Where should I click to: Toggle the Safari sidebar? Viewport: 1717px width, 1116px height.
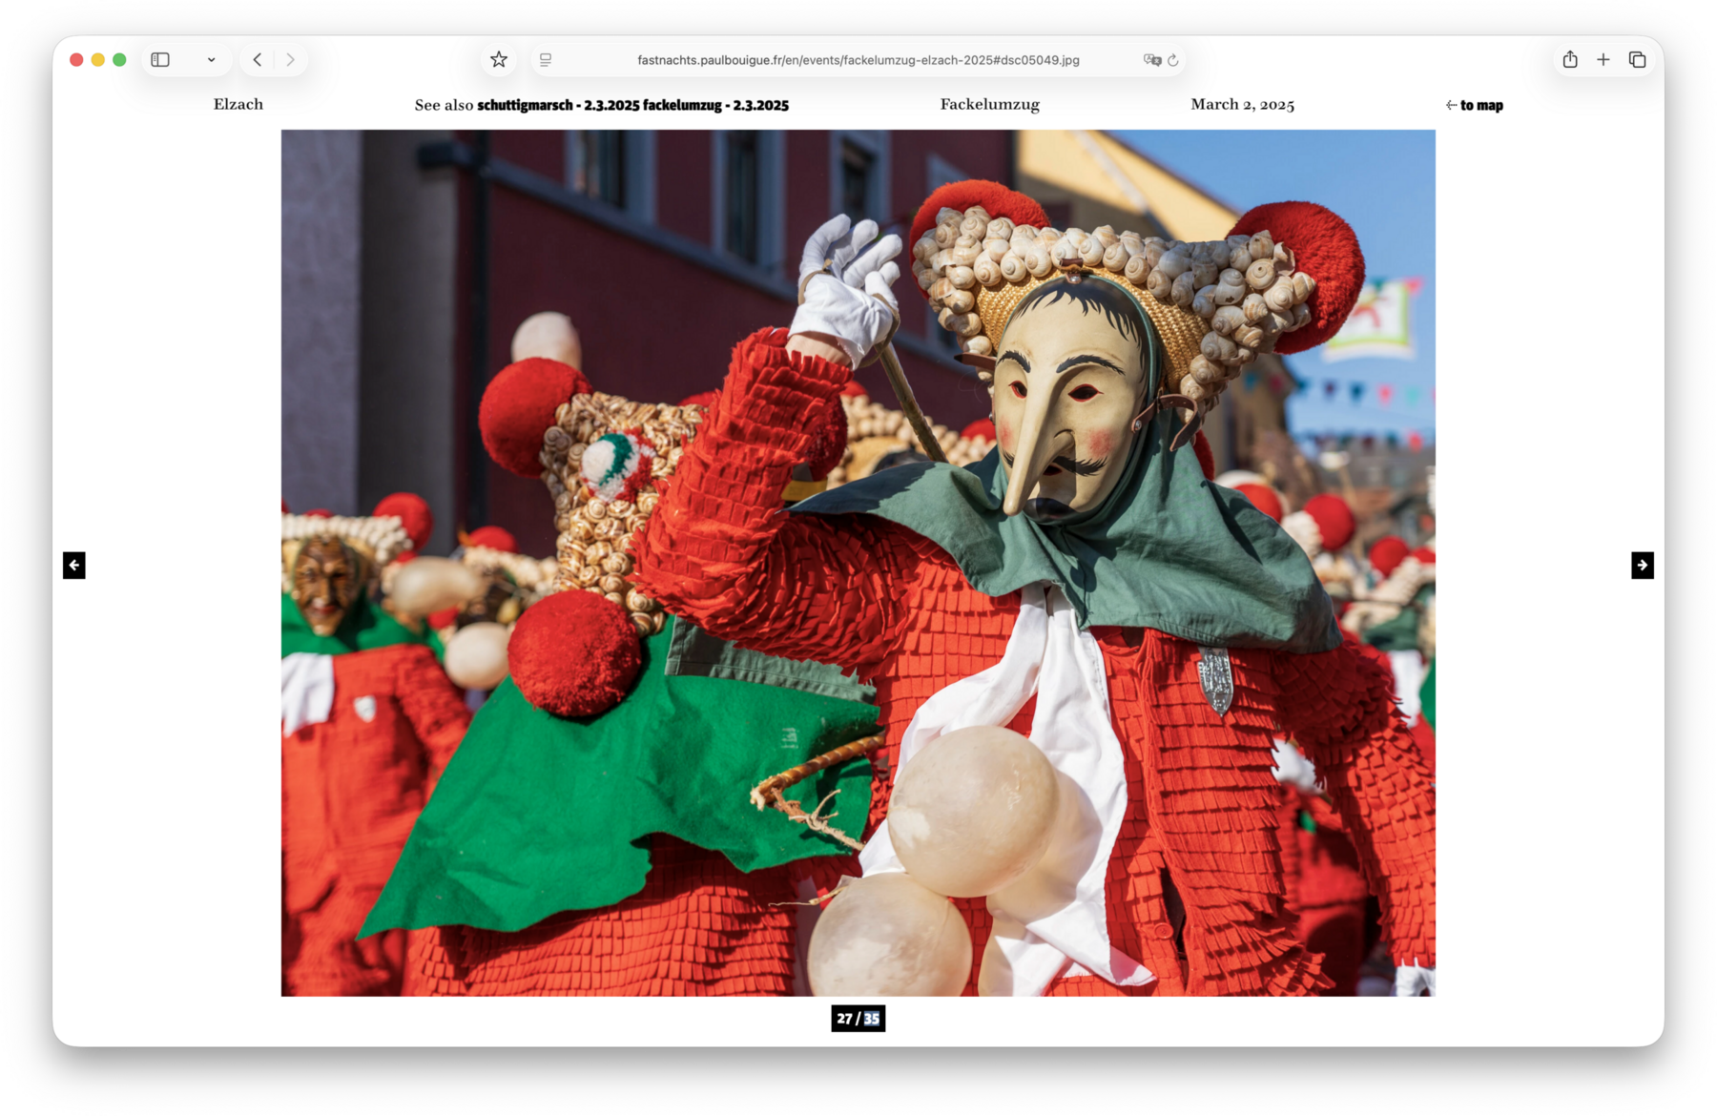coord(160,60)
